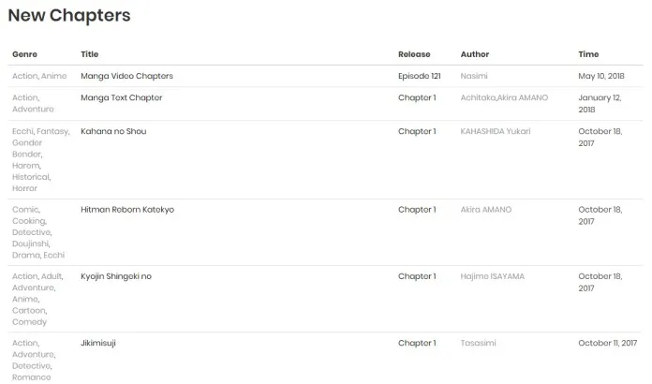652x384 pixels.
Task: Open Chapter 1 of Kahana no Shou
Action: pos(416,131)
